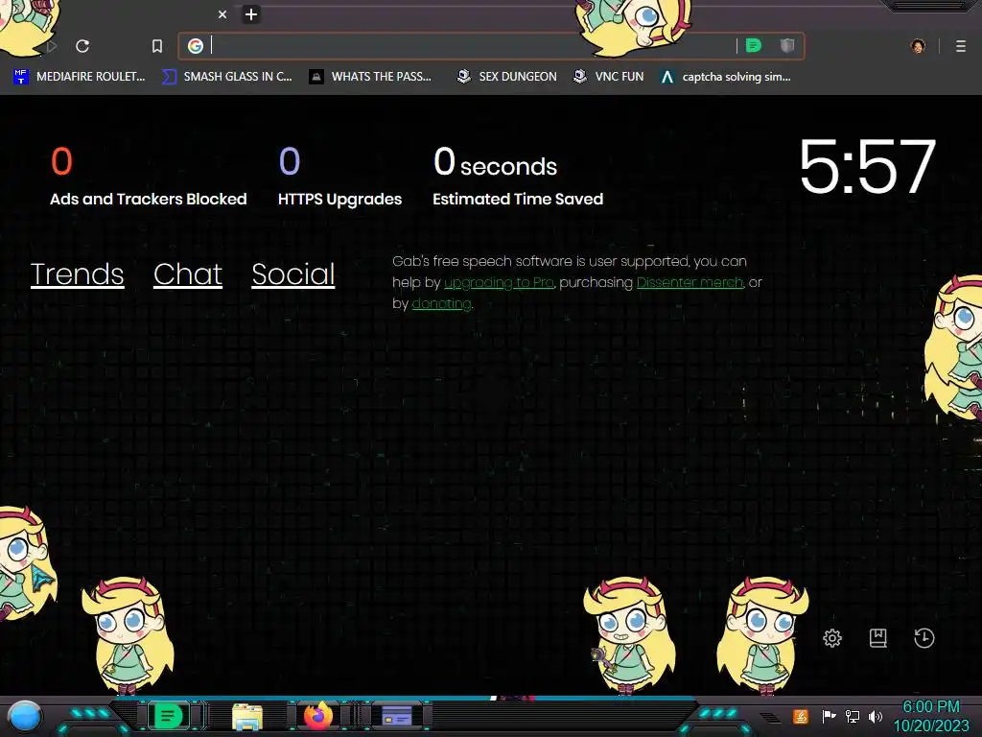Click the 5:57 clock widget
This screenshot has width=982, height=737.
point(867,166)
